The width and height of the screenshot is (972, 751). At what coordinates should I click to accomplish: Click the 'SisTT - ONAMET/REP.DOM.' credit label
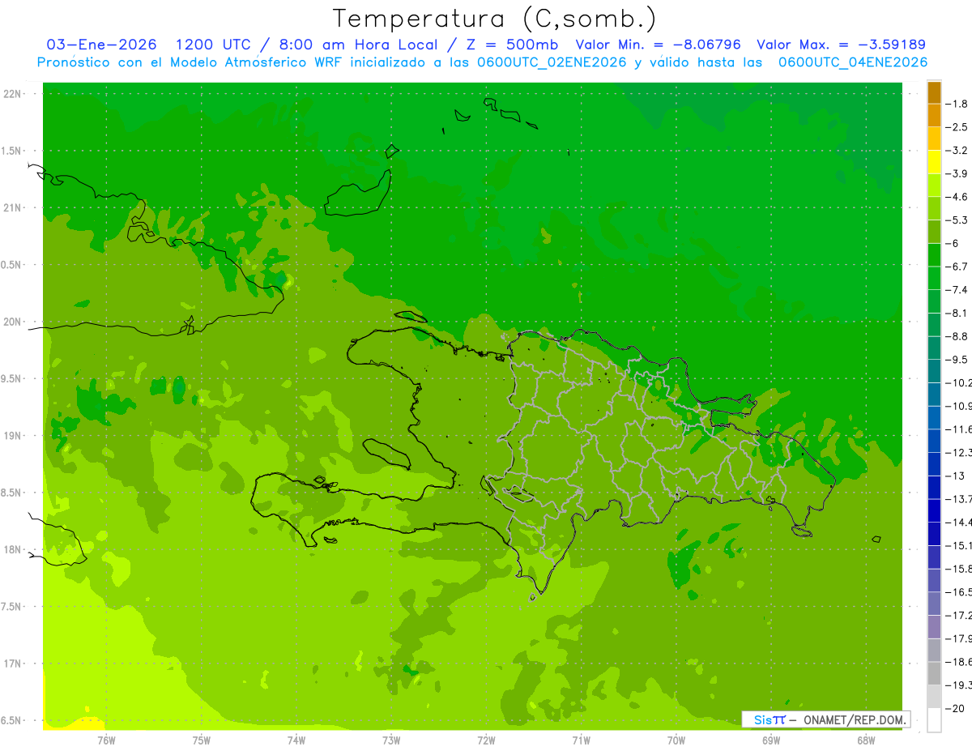[826, 719]
